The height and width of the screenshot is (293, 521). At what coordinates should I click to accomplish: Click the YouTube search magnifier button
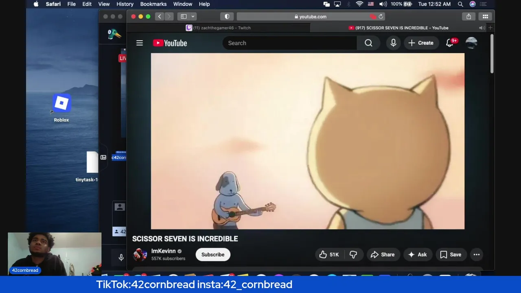click(368, 43)
